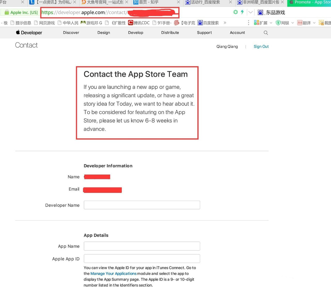This screenshot has width=331, height=287.
Task: Close the 非洲明星_百度图片 tab
Action: (282, 2)
